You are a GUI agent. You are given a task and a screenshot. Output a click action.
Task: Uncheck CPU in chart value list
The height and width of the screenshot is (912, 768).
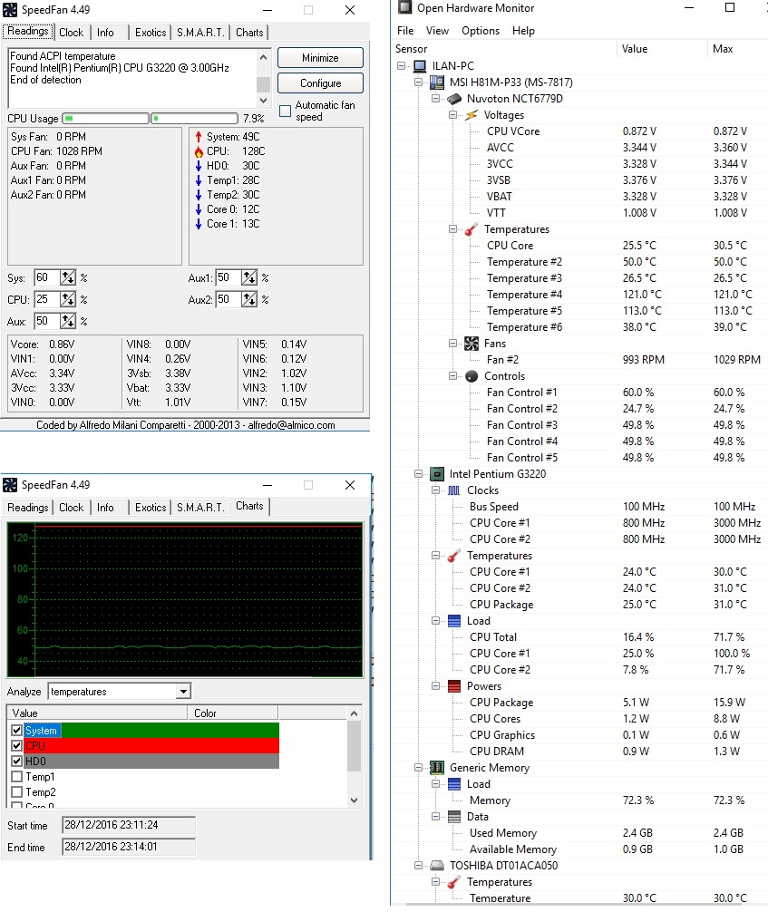point(17,746)
